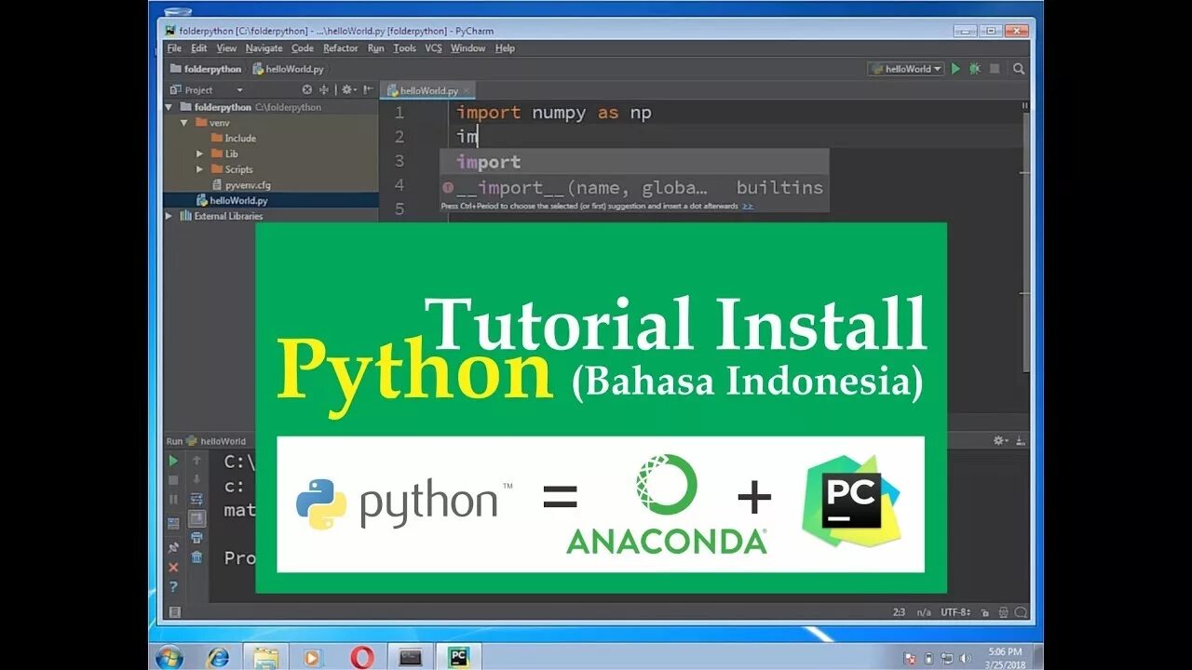Open the Opera browser taskbar icon
The height and width of the screenshot is (670, 1192).
pyautogui.click(x=362, y=657)
